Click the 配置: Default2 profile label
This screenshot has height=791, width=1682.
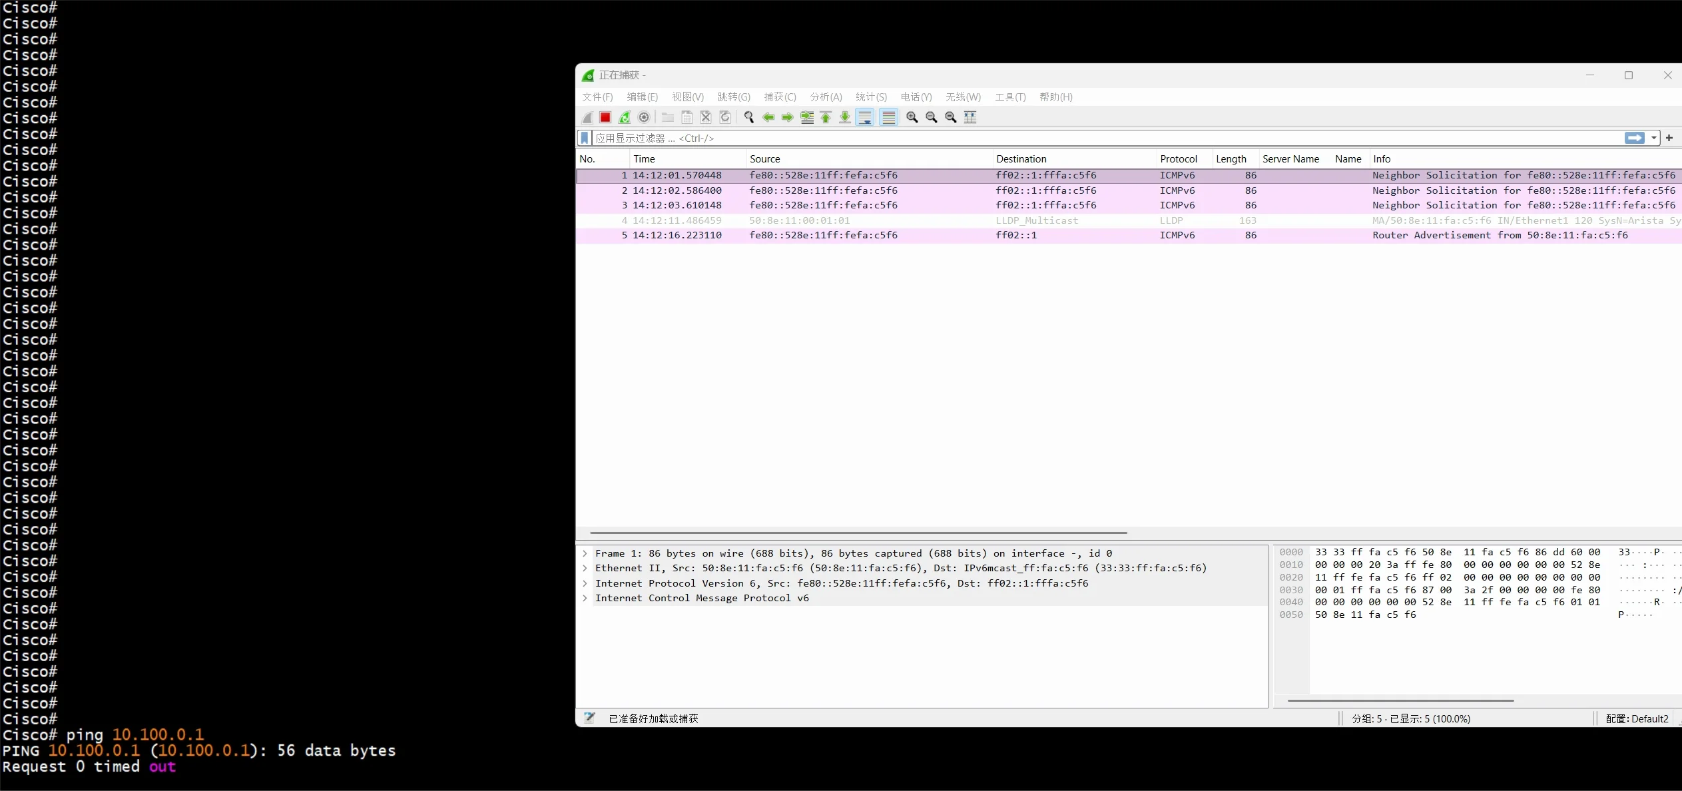click(1637, 718)
